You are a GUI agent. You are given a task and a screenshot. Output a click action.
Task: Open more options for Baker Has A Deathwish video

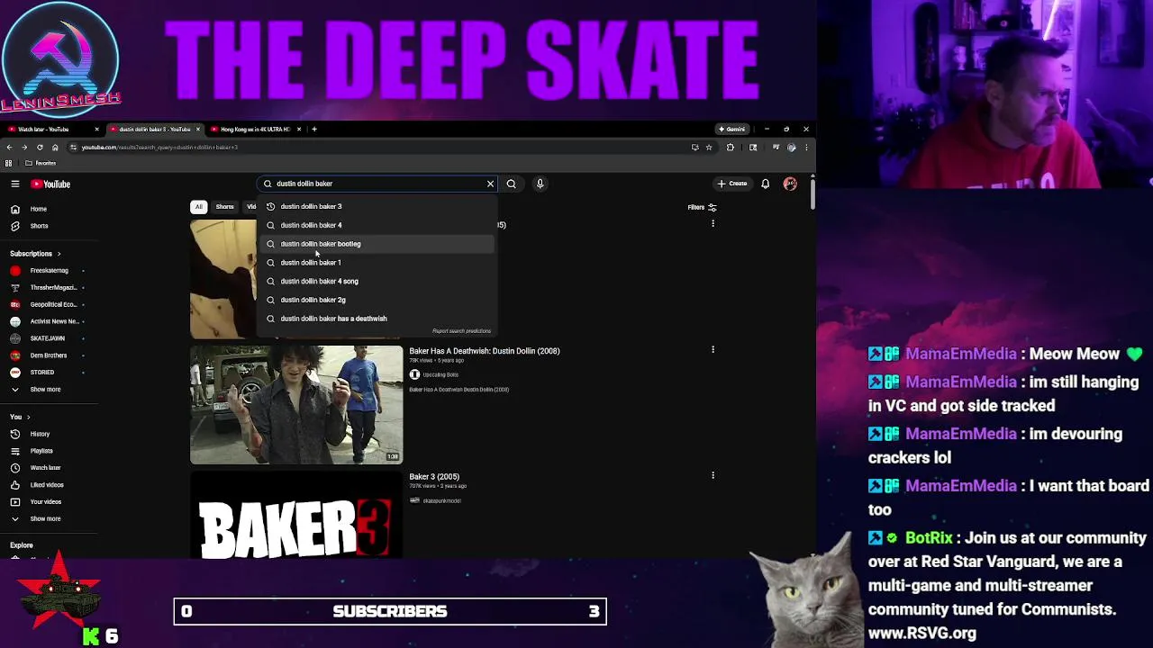click(713, 349)
